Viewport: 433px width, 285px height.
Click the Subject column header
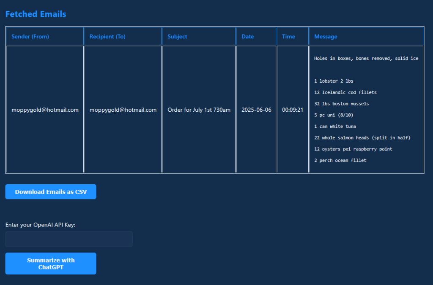pyautogui.click(x=177, y=37)
